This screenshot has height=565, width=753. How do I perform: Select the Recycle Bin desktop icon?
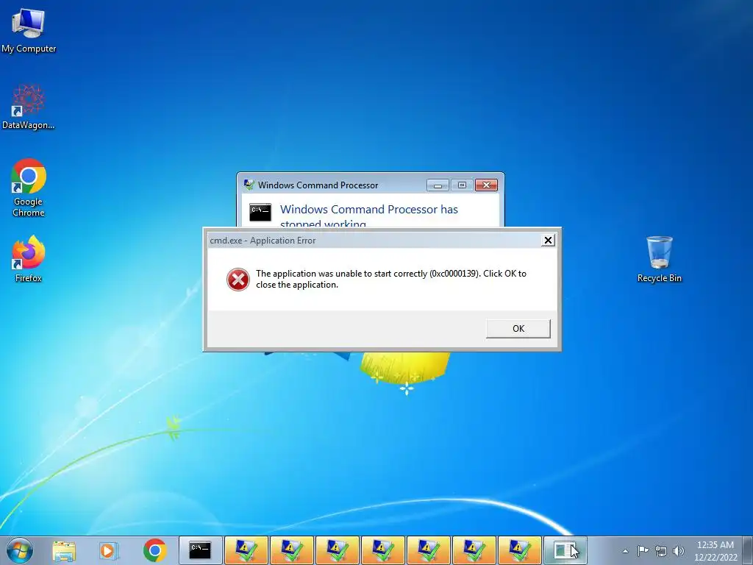click(659, 259)
